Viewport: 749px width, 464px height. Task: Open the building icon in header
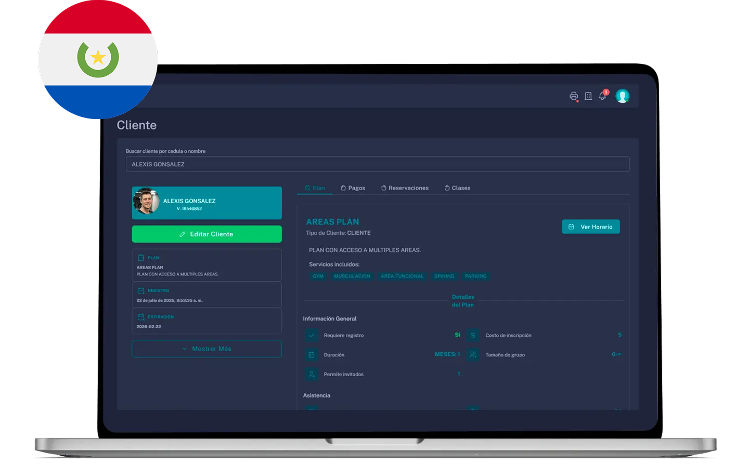click(588, 96)
